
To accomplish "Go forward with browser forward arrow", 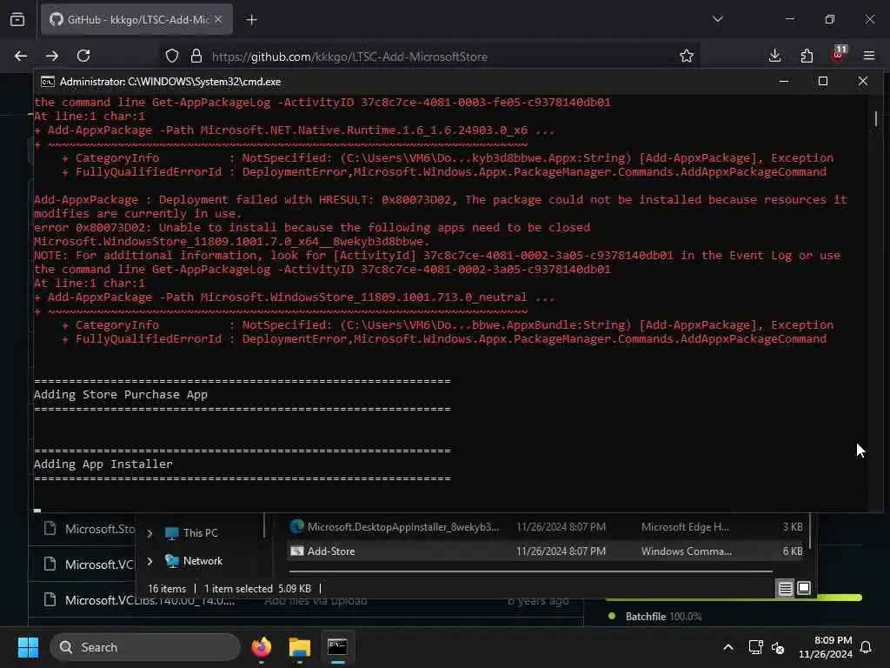I will (x=52, y=56).
